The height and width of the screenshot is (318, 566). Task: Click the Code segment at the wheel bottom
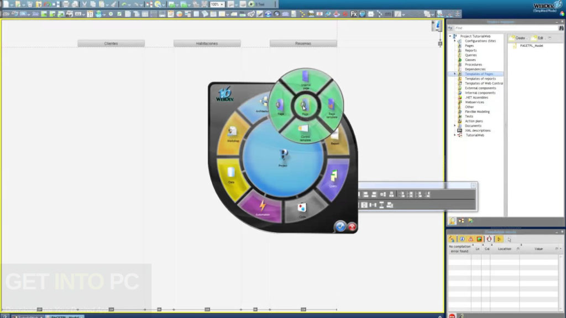pyautogui.click(x=302, y=211)
